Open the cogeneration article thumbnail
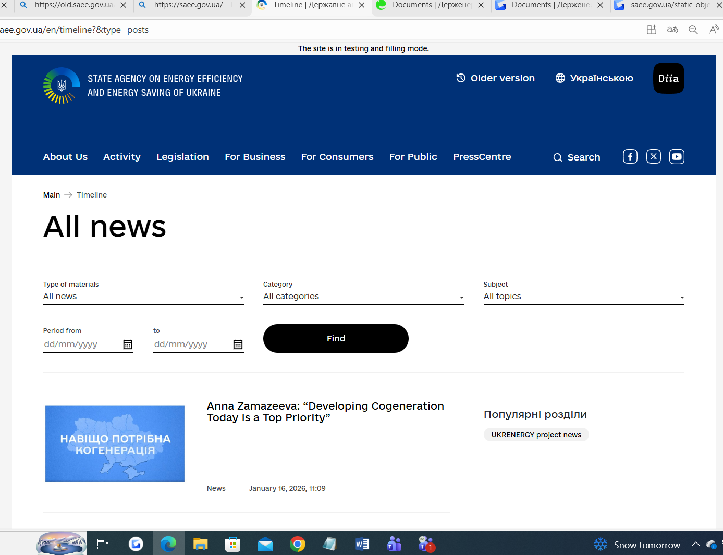Image resolution: width=723 pixels, height=555 pixels. [115, 443]
